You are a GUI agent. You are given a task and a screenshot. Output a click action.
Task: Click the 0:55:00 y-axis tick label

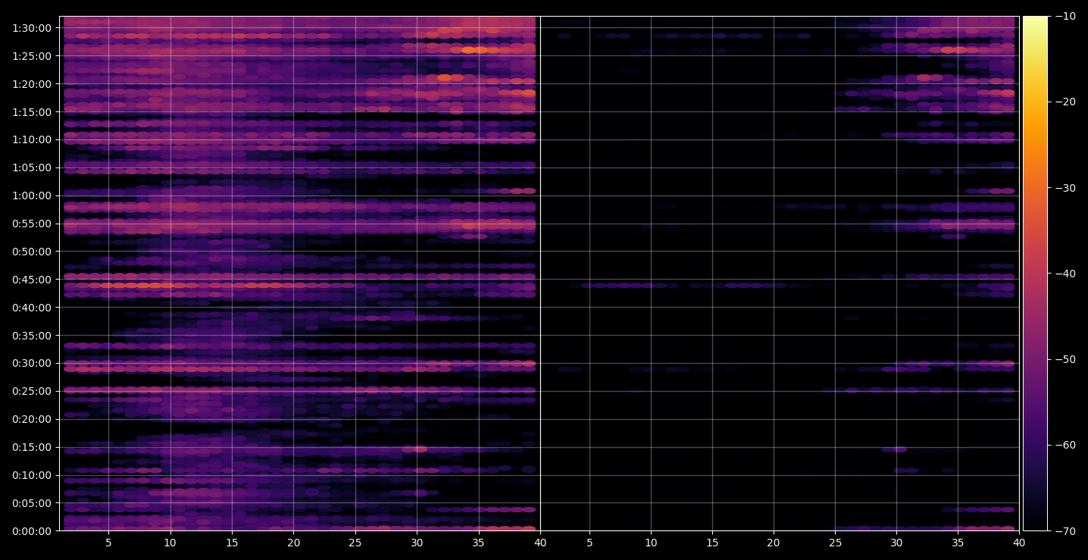click(x=32, y=224)
